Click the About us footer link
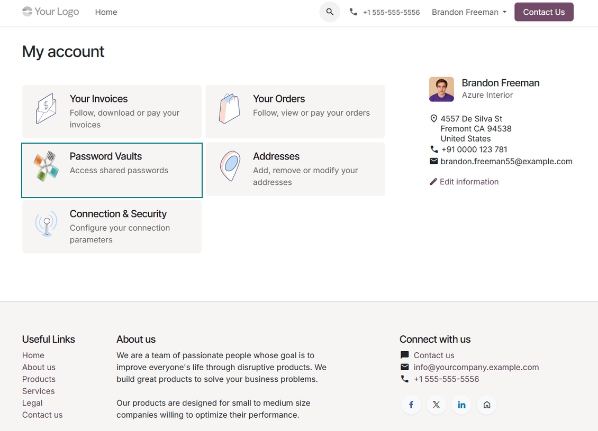 39,367
